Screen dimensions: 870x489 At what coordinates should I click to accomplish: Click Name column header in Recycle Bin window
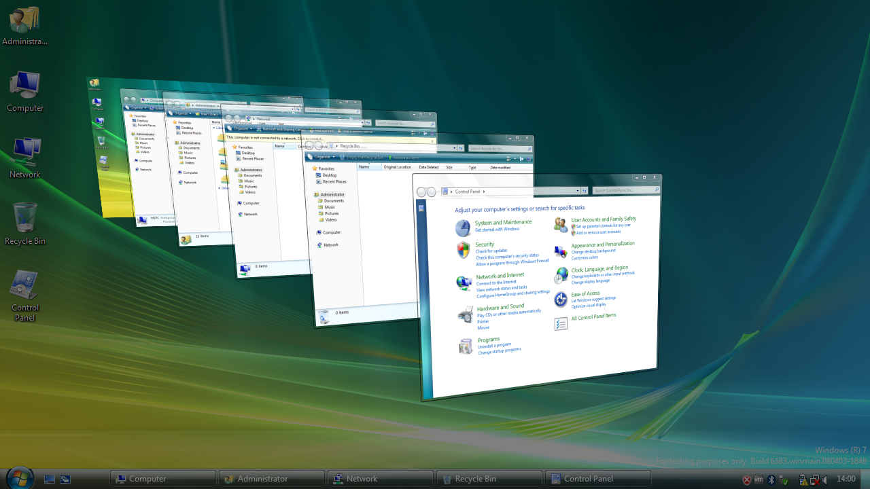pyautogui.click(x=369, y=166)
